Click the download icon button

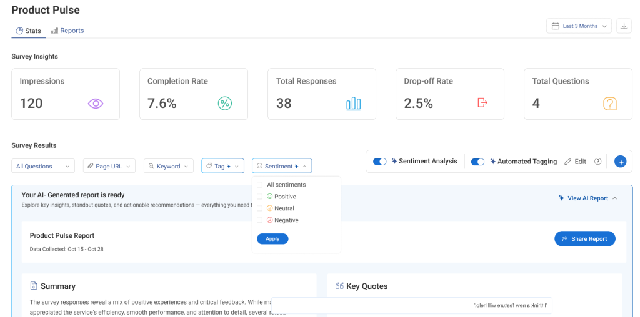pos(624,26)
